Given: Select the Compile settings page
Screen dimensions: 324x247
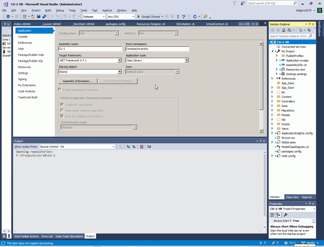Looking at the screenshot, I should pos(23,37).
